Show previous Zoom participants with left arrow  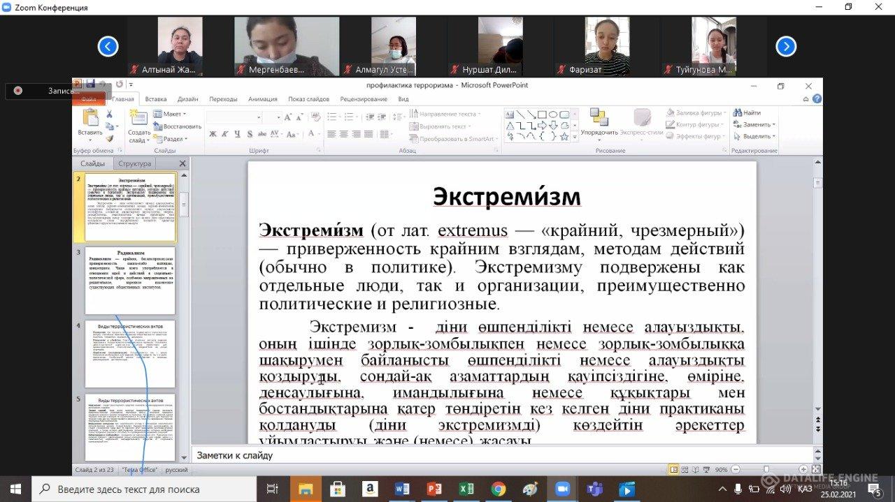[108, 47]
